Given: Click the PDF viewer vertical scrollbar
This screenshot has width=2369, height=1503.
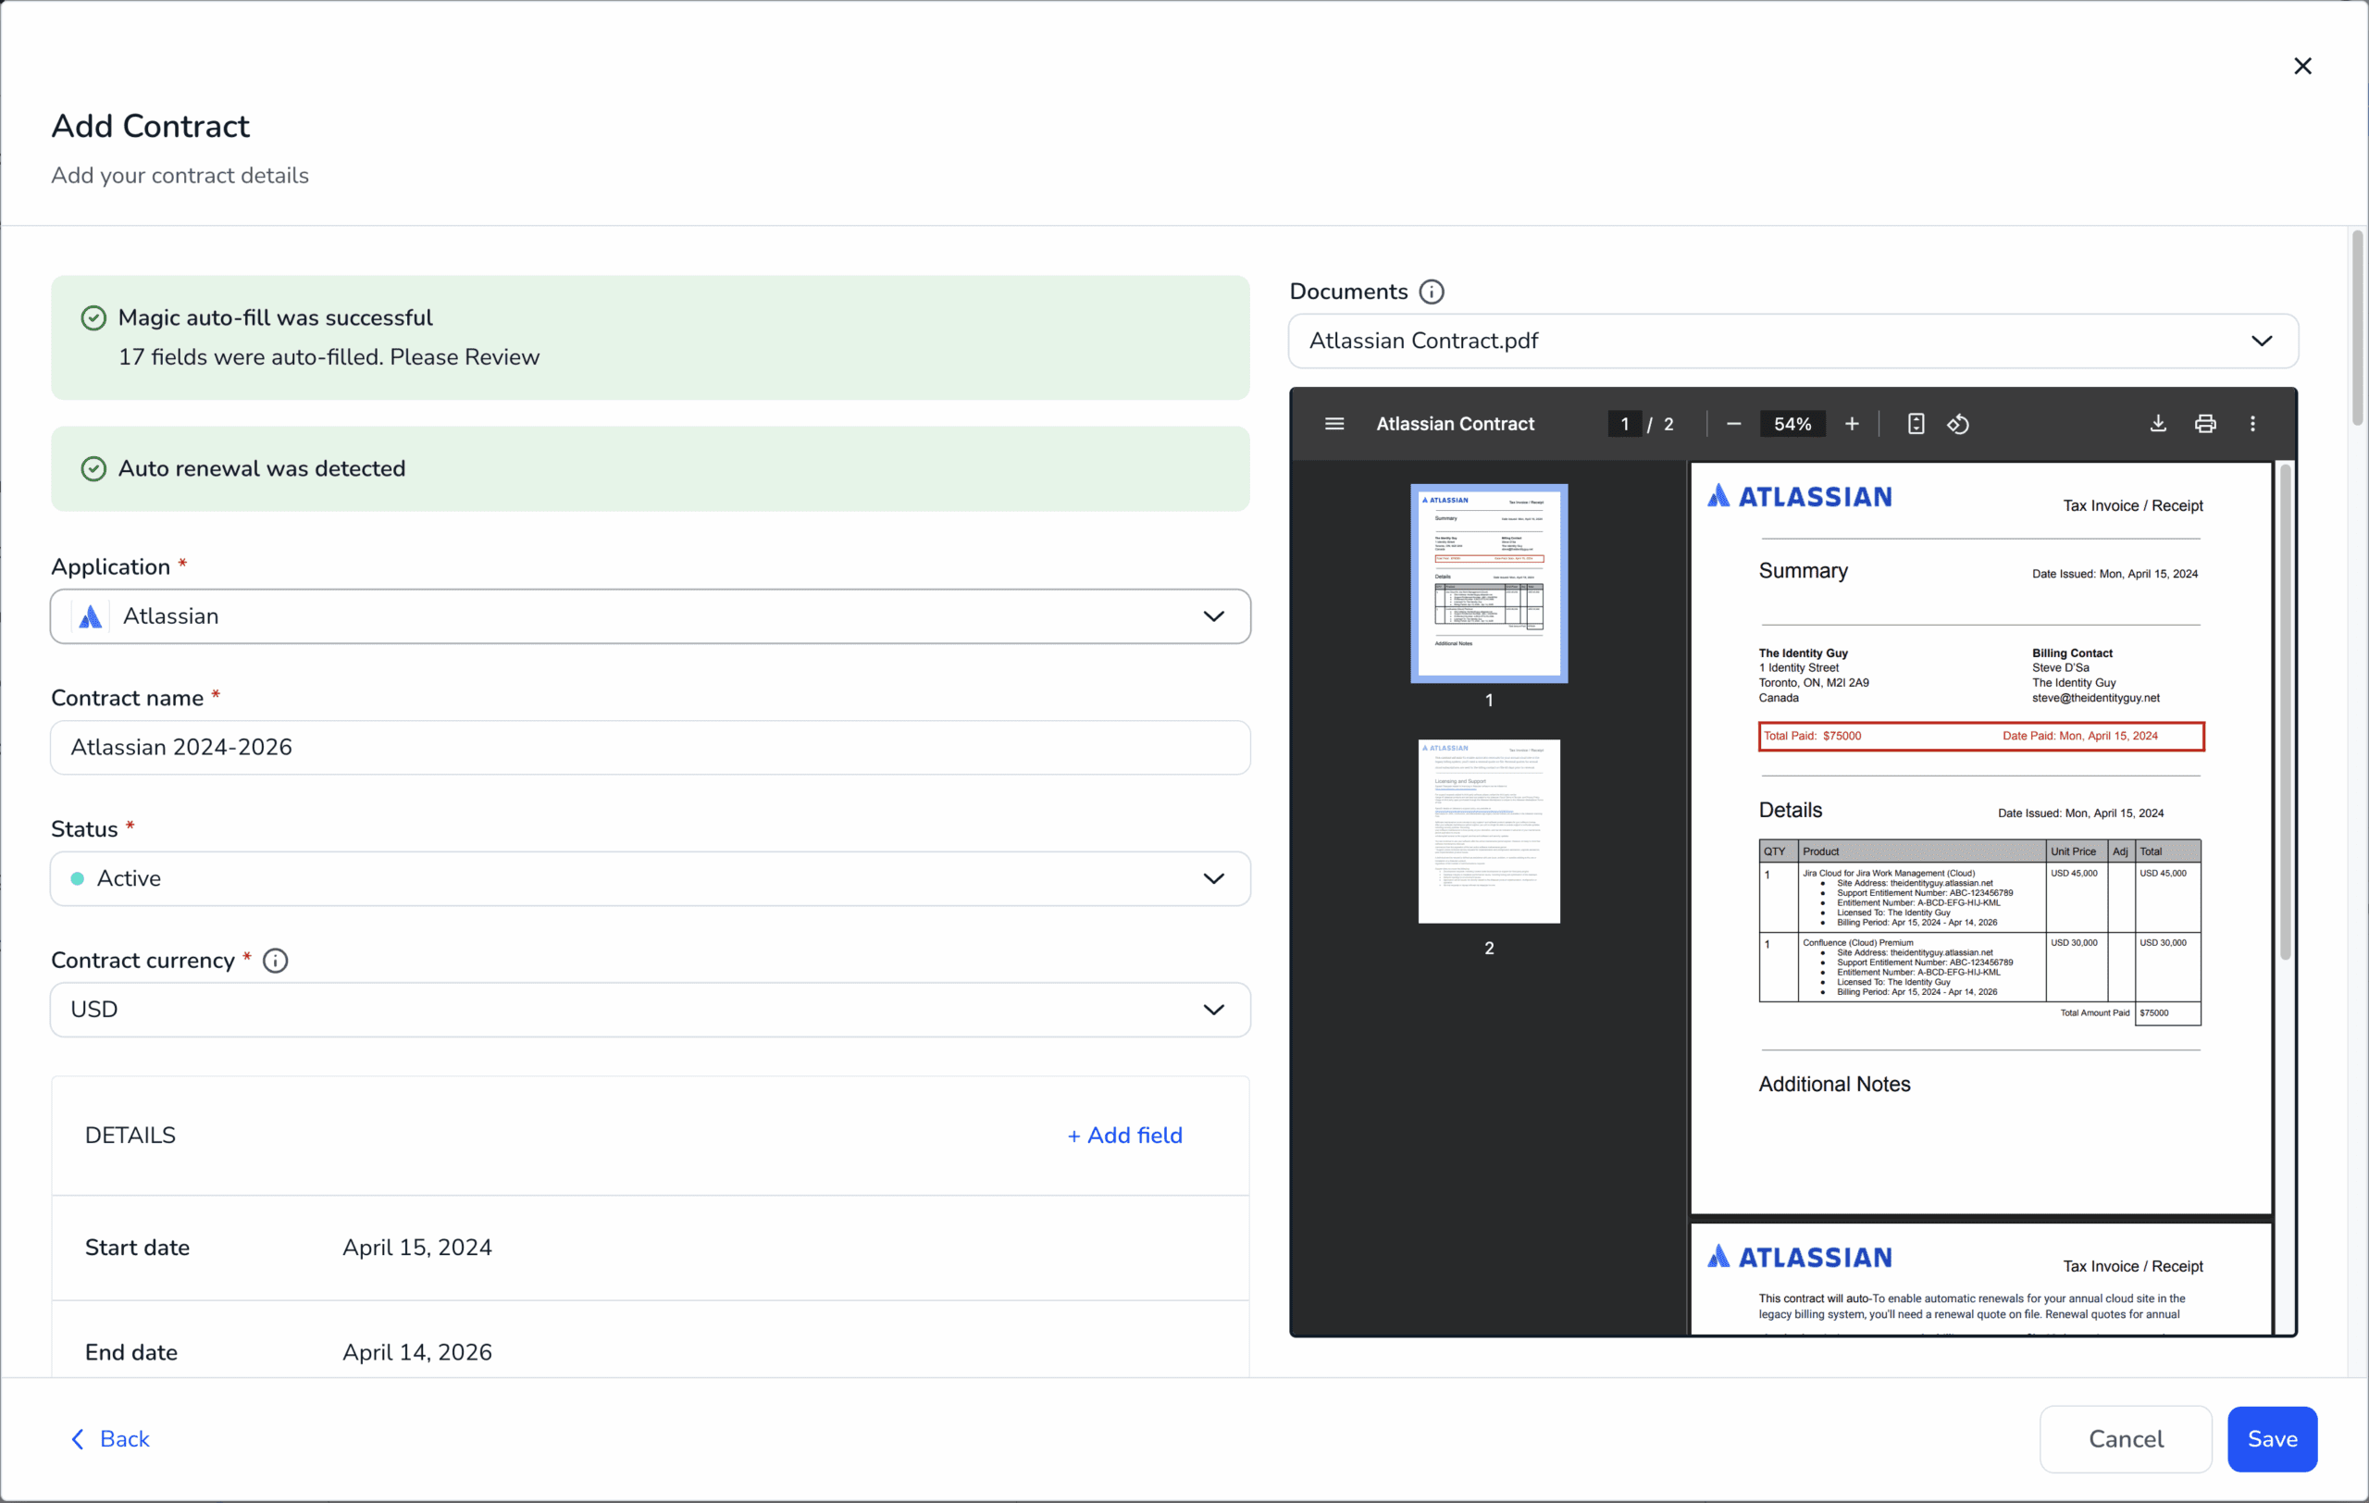Looking at the screenshot, I should 2285,714.
